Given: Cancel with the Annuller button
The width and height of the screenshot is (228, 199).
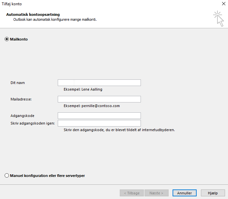Looking at the screenshot, I should (x=184, y=193).
